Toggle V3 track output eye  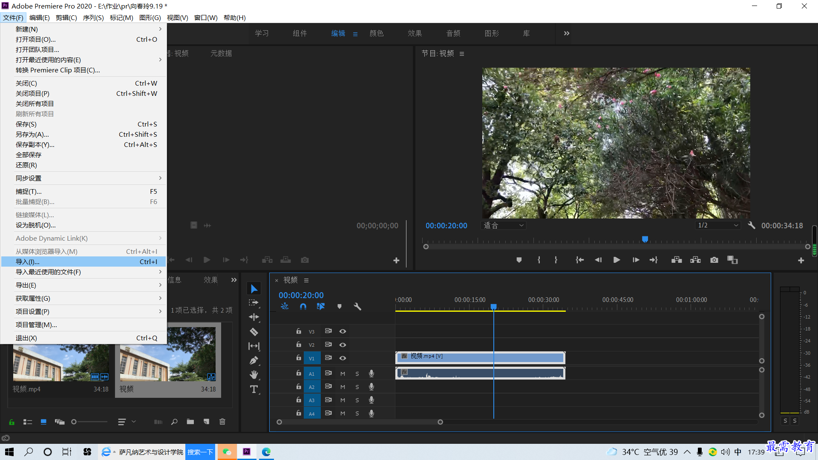343,331
